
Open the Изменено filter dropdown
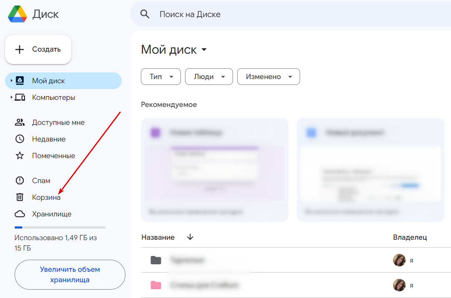[268, 77]
